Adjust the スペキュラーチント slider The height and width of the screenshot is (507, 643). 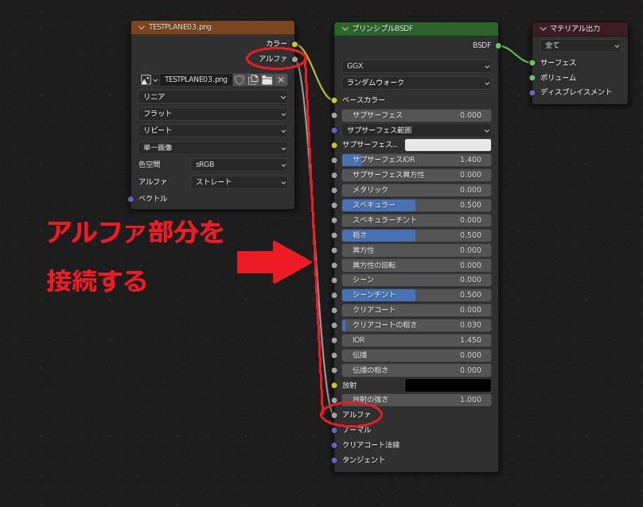click(416, 220)
